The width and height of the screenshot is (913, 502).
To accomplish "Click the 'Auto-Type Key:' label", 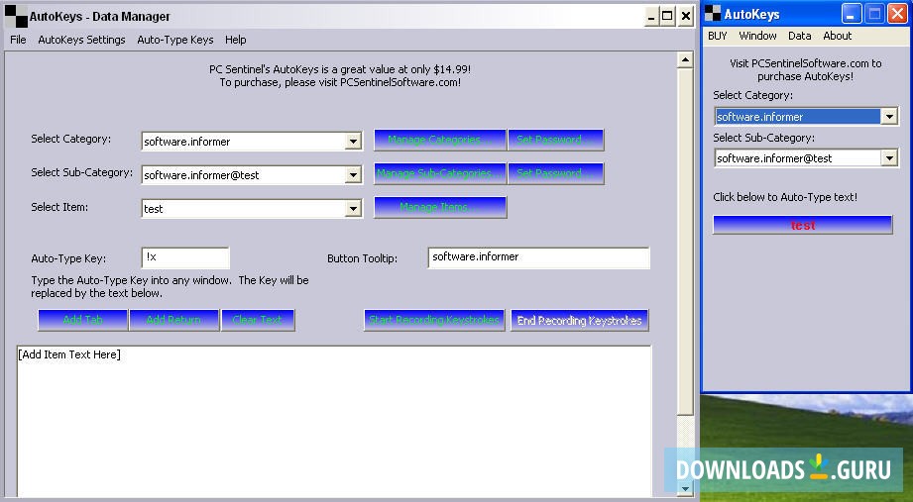I will point(68,258).
